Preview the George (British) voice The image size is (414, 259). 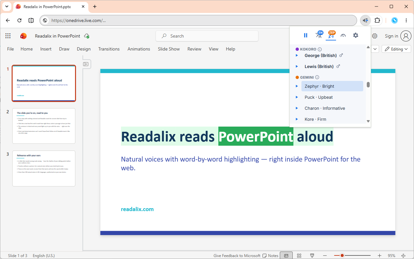(297, 55)
